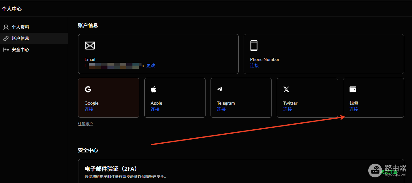Click the 注销账户 link
412x183 pixels.
tap(86, 124)
